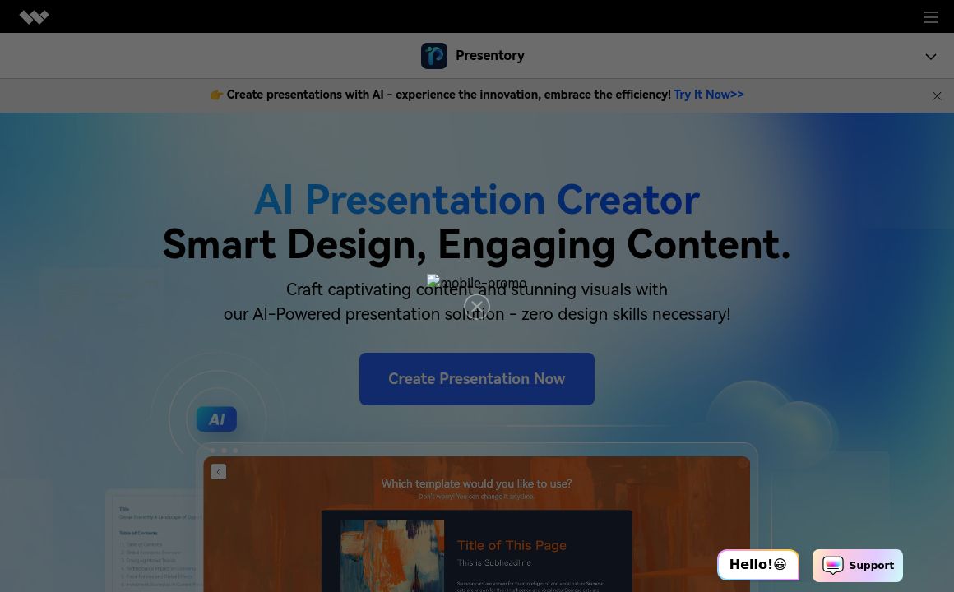This screenshot has height=592, width=954.
Task: Click the 'Title of This Page' template slide
Action: (512, 545)
